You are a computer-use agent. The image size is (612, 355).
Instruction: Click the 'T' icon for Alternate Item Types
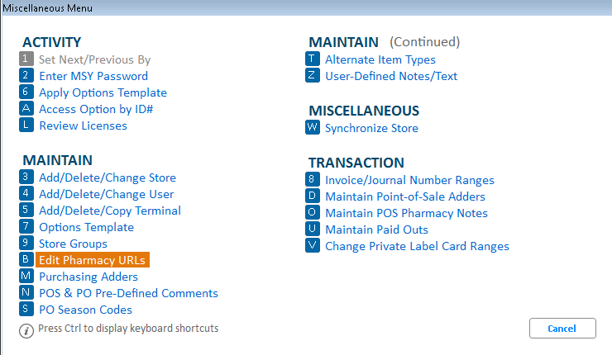pos(312,59)
